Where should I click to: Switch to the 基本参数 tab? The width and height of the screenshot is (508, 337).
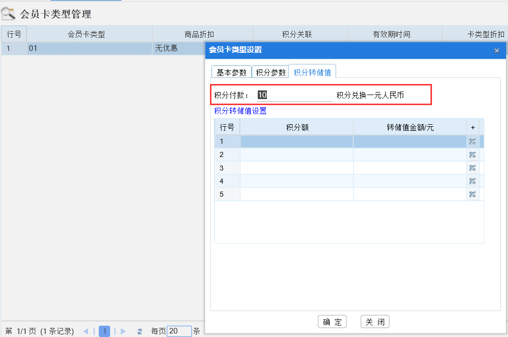pos(231,71)
